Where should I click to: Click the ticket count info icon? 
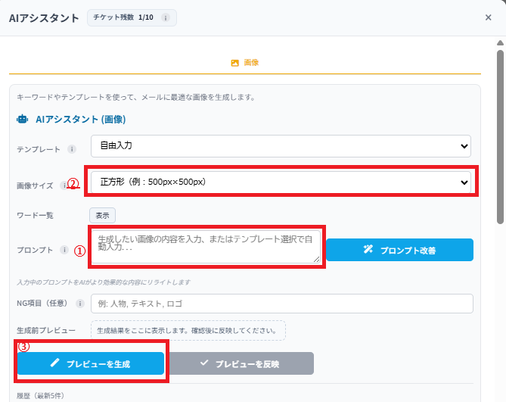click(x=166, y=17)
